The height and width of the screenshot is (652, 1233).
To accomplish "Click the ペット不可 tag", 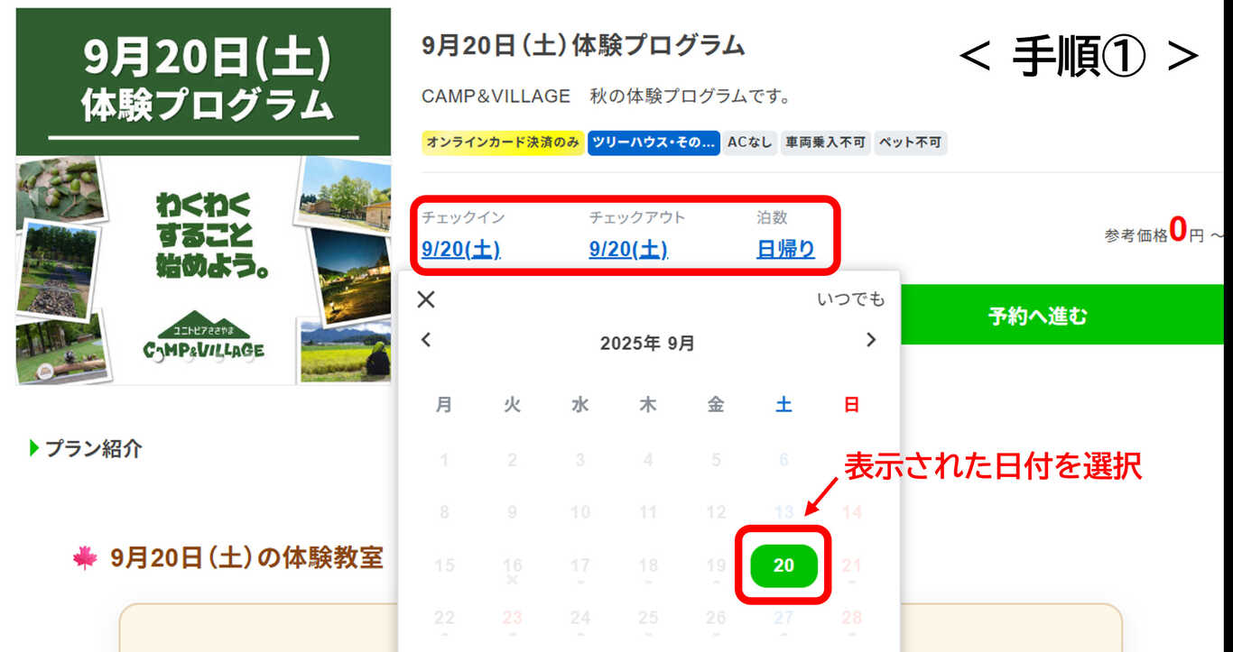I will [910, 142].
